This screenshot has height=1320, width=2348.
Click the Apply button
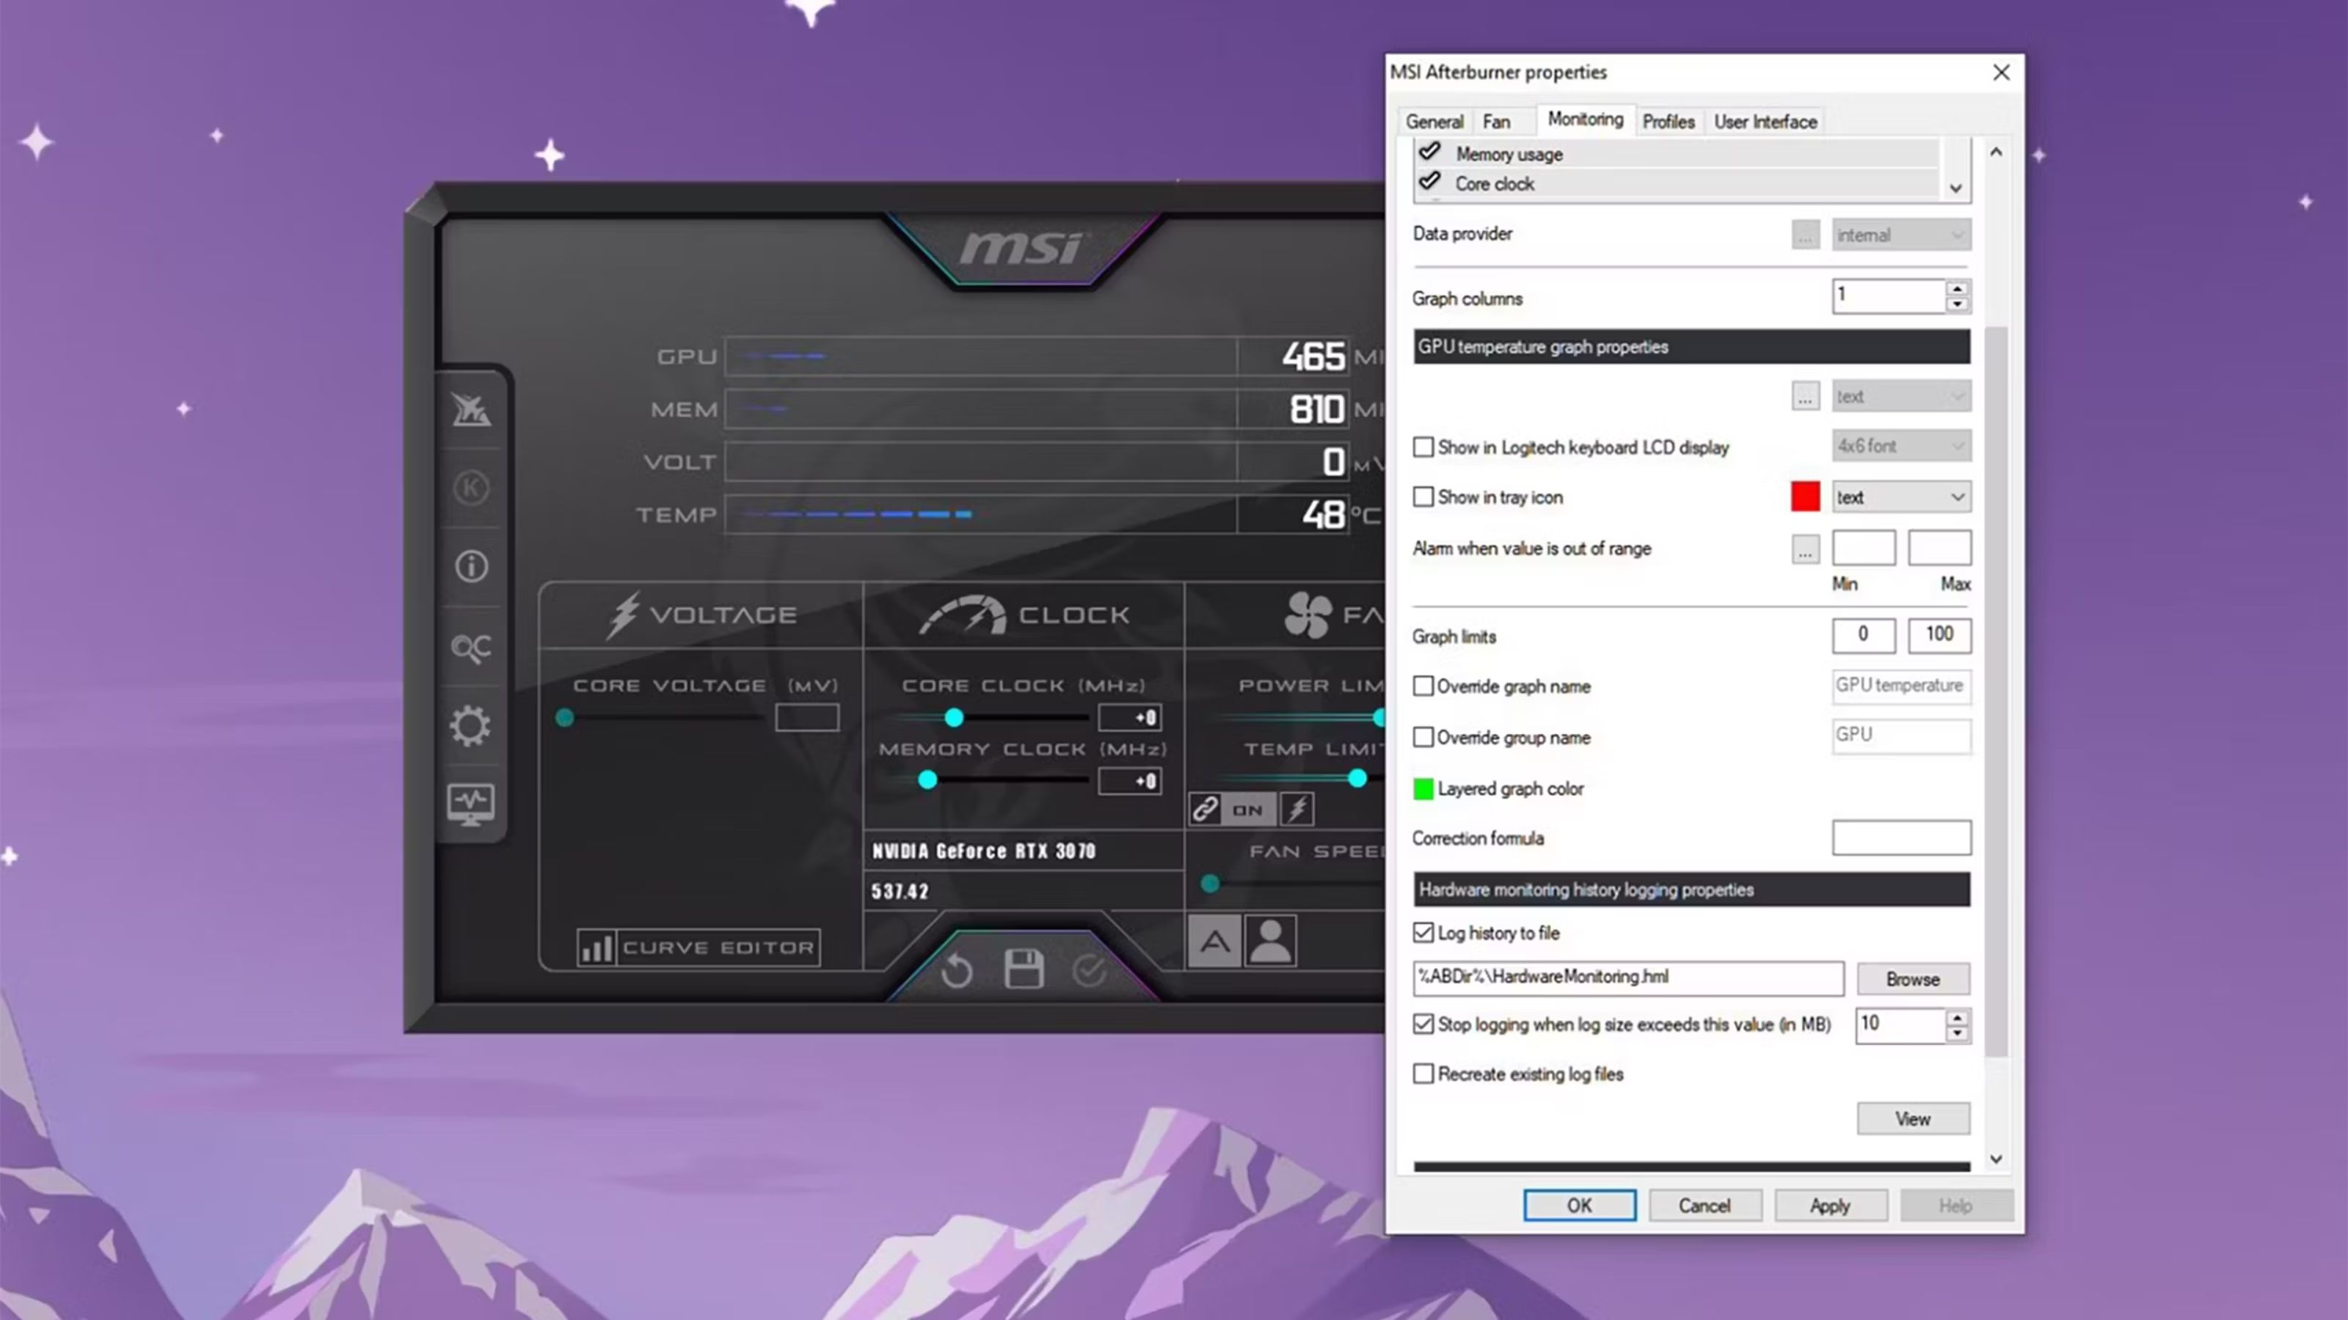click(x=1831, y=1206)
